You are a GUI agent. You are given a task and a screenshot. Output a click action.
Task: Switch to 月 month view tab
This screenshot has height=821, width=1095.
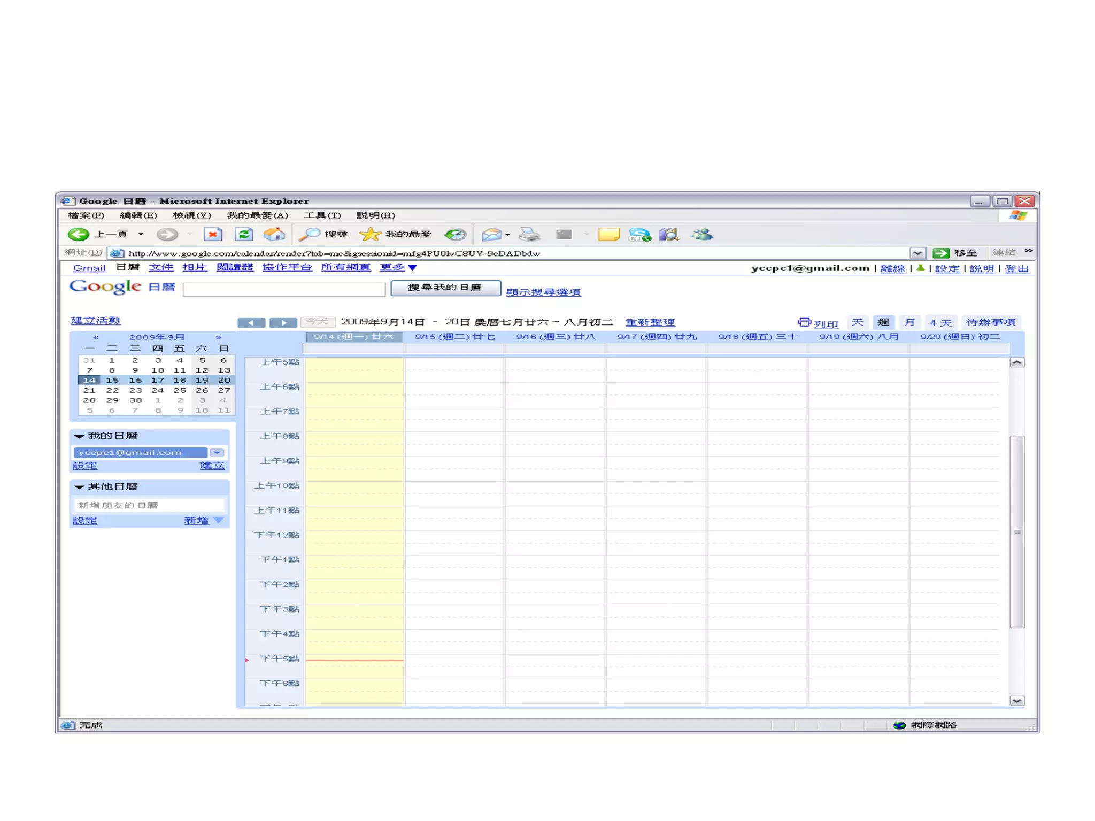[909, 322]
